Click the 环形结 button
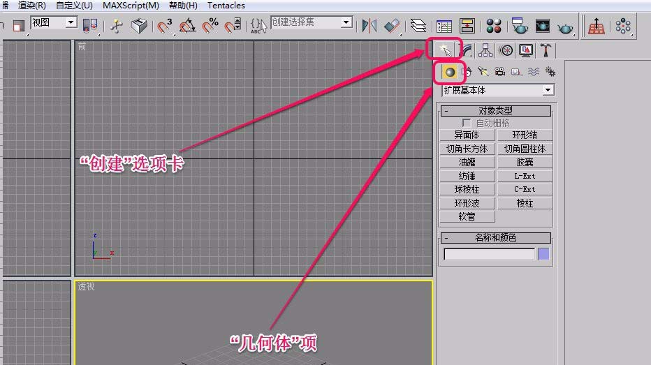651x365 pixels. coord(525,135)
